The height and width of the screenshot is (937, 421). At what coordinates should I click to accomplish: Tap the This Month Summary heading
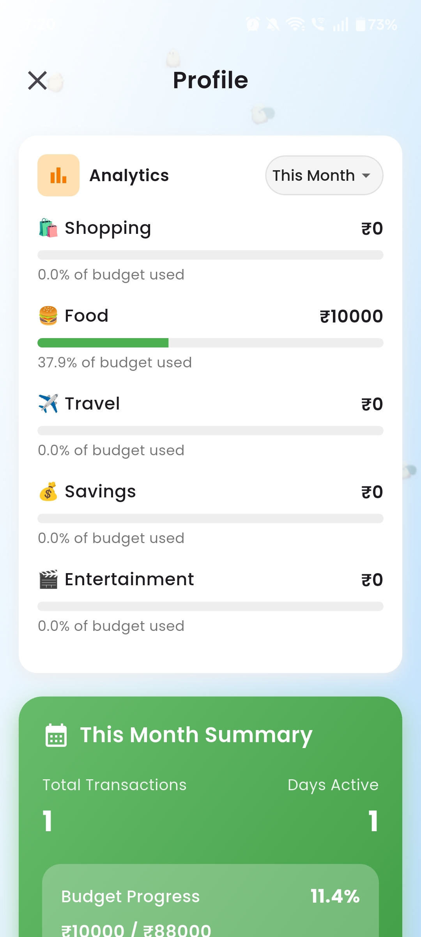(x=196, y=735)
